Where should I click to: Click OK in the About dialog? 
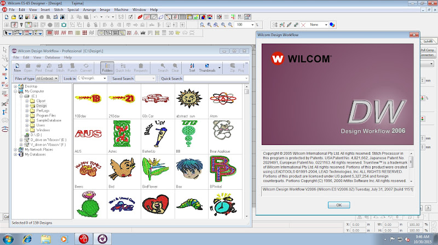[339, 205]
